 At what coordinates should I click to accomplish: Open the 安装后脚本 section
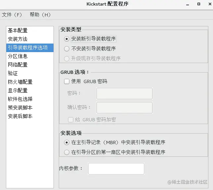(30, 116)
